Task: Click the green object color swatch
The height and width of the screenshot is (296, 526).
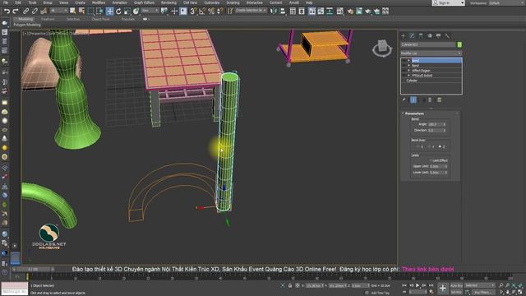Action: (x=459, y=44)
